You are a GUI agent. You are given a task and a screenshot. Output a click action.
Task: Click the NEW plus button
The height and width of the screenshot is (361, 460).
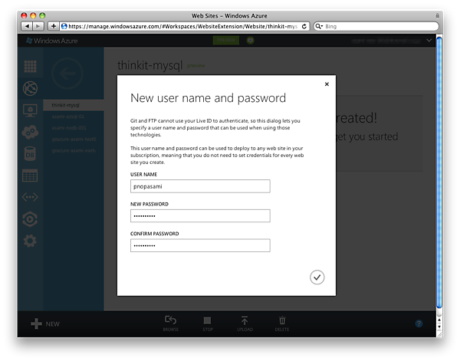(x=45, y=323)
